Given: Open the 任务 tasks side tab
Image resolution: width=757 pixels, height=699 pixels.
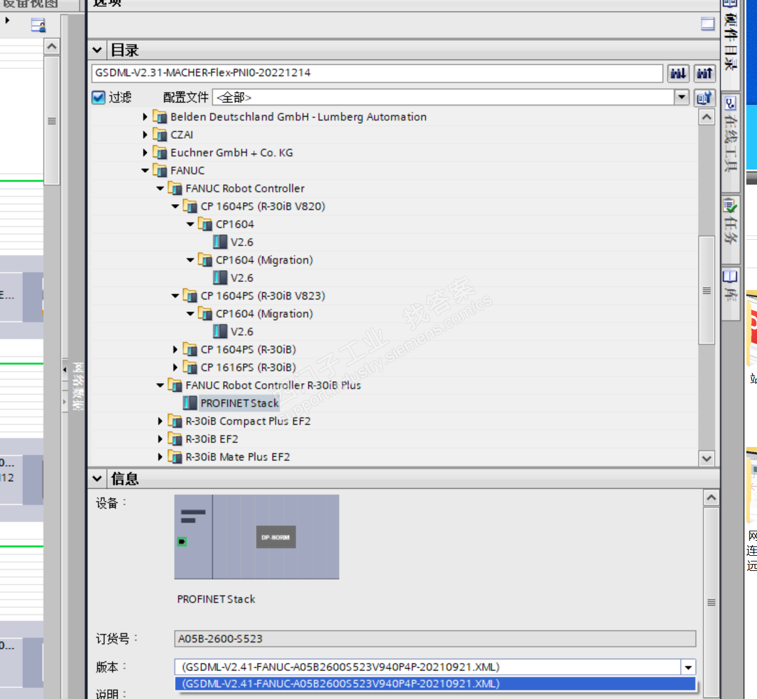Looking at the screenshot, I should point(730,229).
